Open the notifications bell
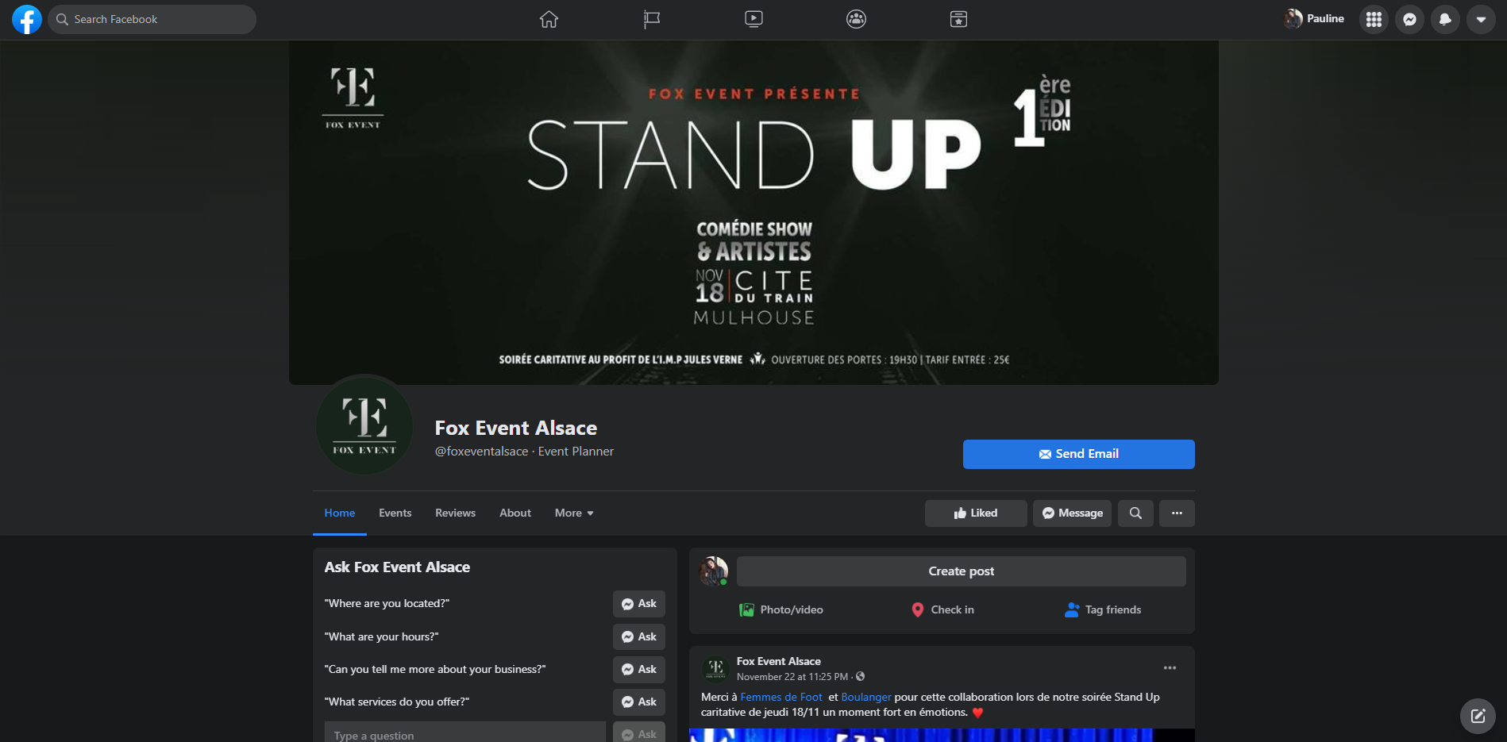1507x742 pixels. coord(1445,19)
